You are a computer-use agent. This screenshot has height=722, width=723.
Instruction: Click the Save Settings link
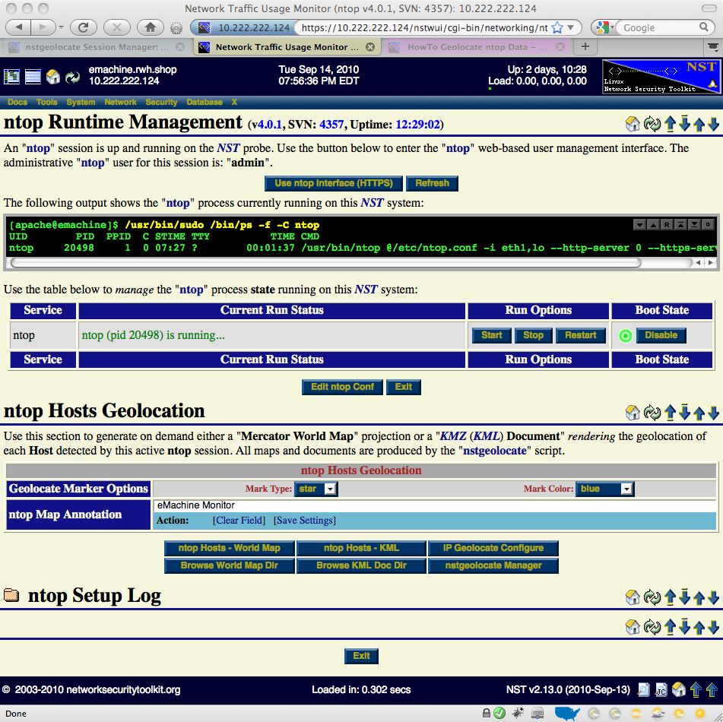tap(305, 521)
